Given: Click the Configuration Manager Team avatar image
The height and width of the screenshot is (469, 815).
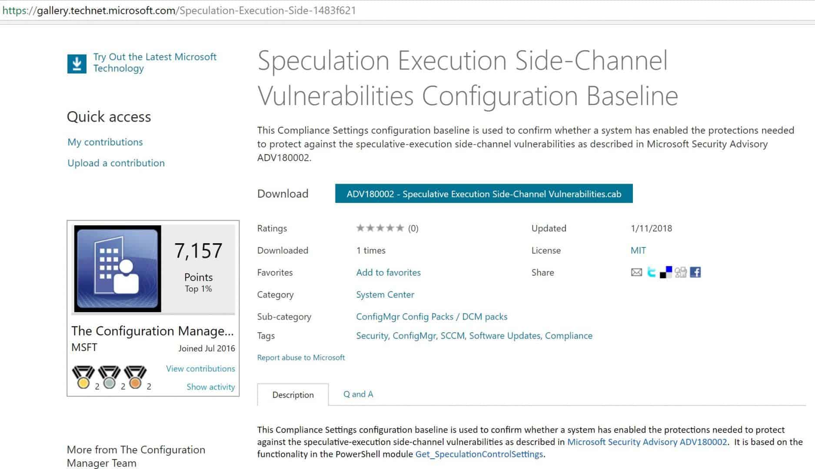Looking at the screenshot, I should [118, 268].
